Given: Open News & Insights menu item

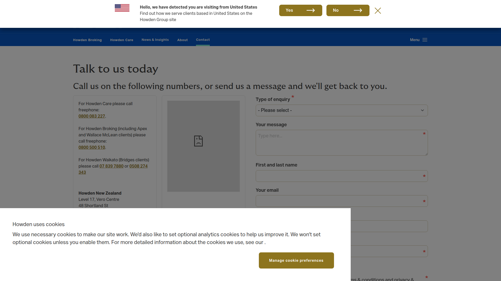Looking at the screenshot, I should [155, 40].
